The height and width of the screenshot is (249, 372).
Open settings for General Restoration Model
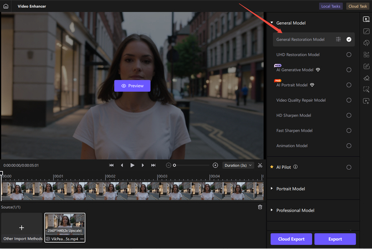338,39
